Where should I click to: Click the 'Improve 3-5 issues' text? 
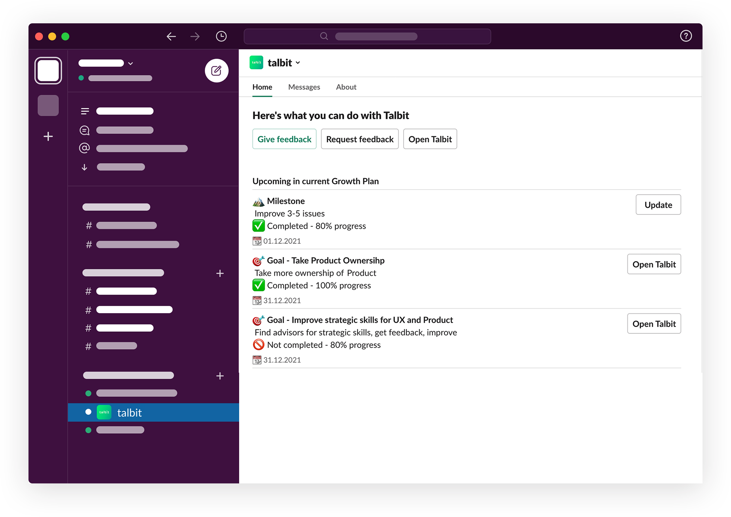290,214
